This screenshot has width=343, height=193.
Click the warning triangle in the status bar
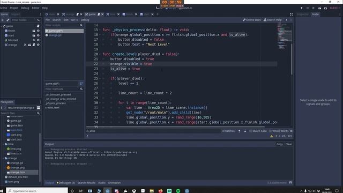[x=272, y=136]
